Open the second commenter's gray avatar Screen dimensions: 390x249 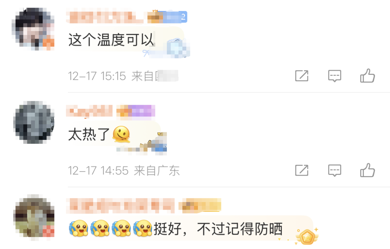pos(34,122)
